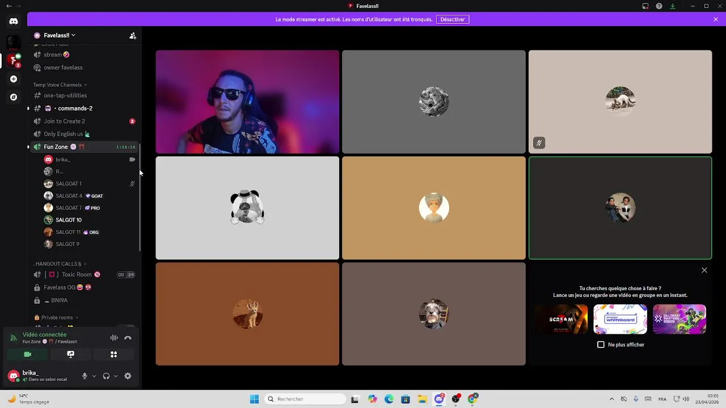Click the locked BNI9A channel
Screen dimensions: 726x408
click(x=84, y=300)
